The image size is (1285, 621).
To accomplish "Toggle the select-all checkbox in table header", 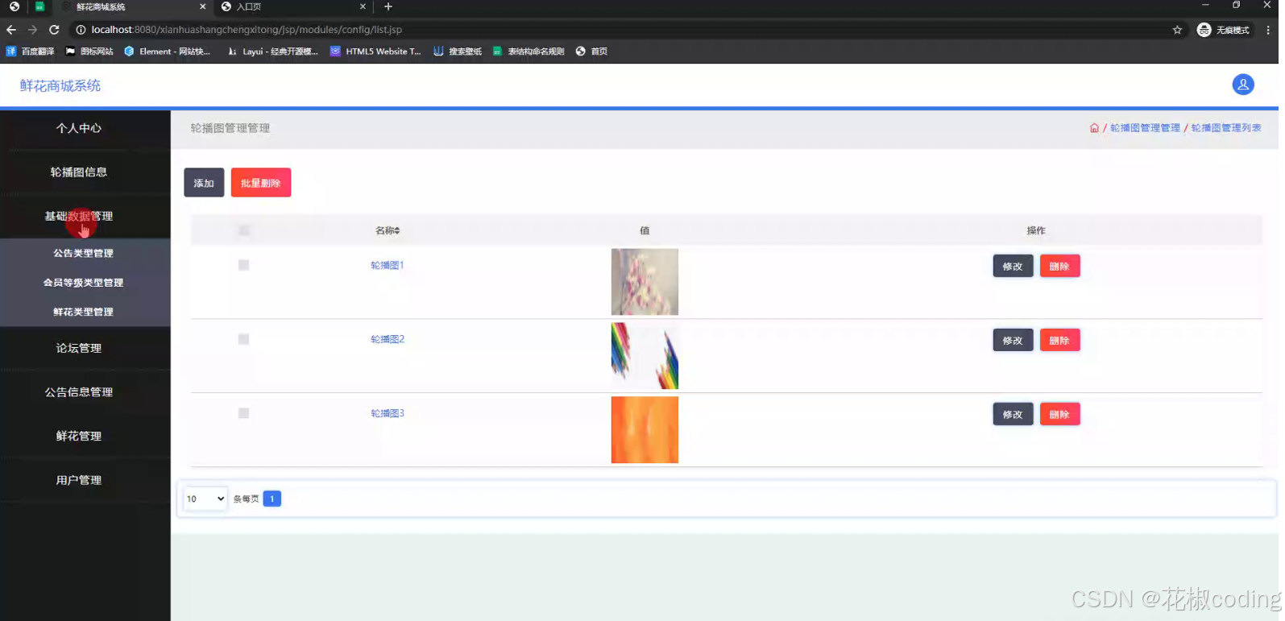I will [244, 230].
